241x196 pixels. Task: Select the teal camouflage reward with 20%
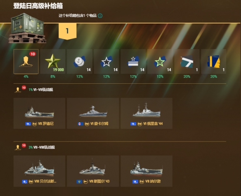point(187,61)
